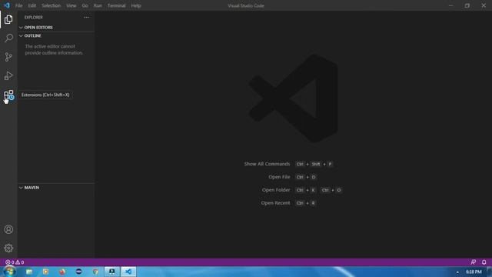Open the File menu
Viewport: 492px width, 277px height.
(x=18, y=5)
